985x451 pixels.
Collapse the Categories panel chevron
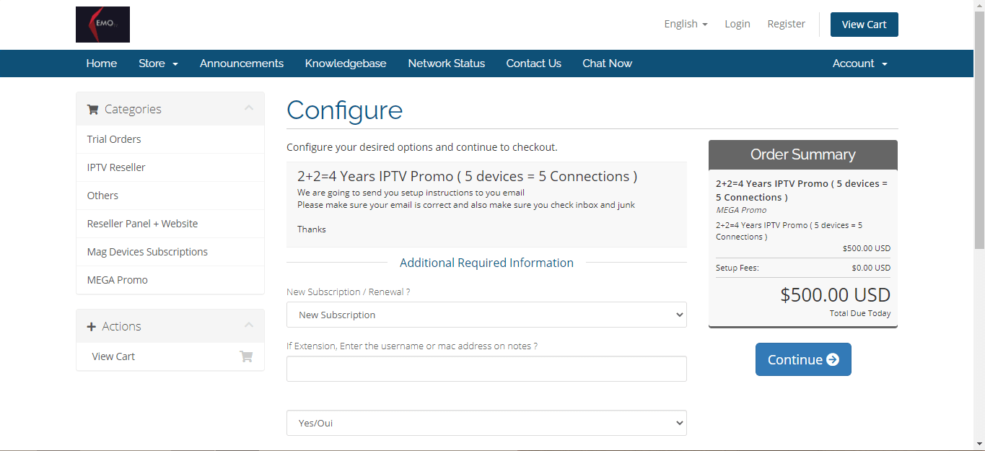pyautogui.click(x=249, y=108)
